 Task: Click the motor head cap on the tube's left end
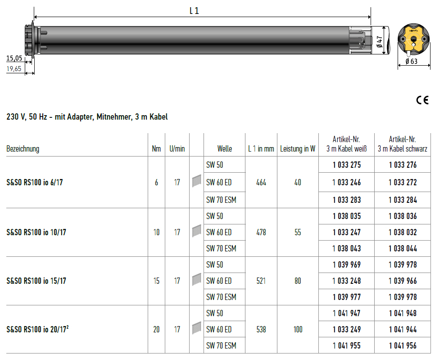tap(32, 40)
